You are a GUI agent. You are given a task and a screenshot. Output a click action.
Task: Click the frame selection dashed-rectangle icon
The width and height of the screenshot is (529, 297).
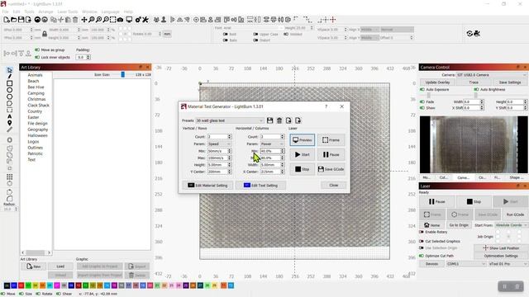112,20
